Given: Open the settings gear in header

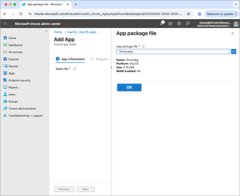Looking at the screenshot, I should coord(170,24).
